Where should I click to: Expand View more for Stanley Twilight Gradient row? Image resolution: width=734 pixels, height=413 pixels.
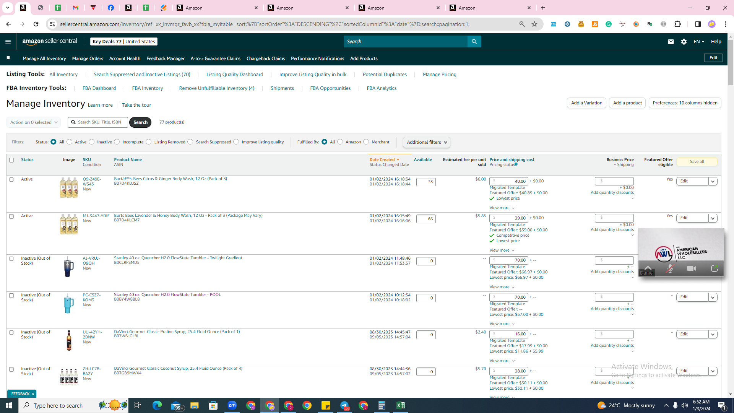(x=502, y=287)
